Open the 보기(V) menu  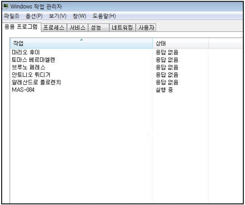(x=58, y=16)
